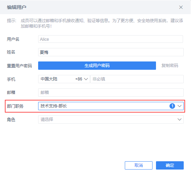Click the 用户名 field showing Alice
191x173 pixels.
click(111, 39)
